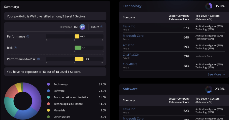The height and width of the screenshot is (120, 229).
Task: Click the Technologies in Finance legend label
Action: tap(68, 104)
